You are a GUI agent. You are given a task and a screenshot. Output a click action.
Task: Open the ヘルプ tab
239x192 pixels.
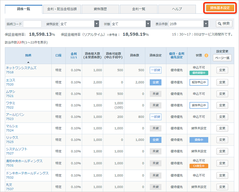[x=177, y=9]
